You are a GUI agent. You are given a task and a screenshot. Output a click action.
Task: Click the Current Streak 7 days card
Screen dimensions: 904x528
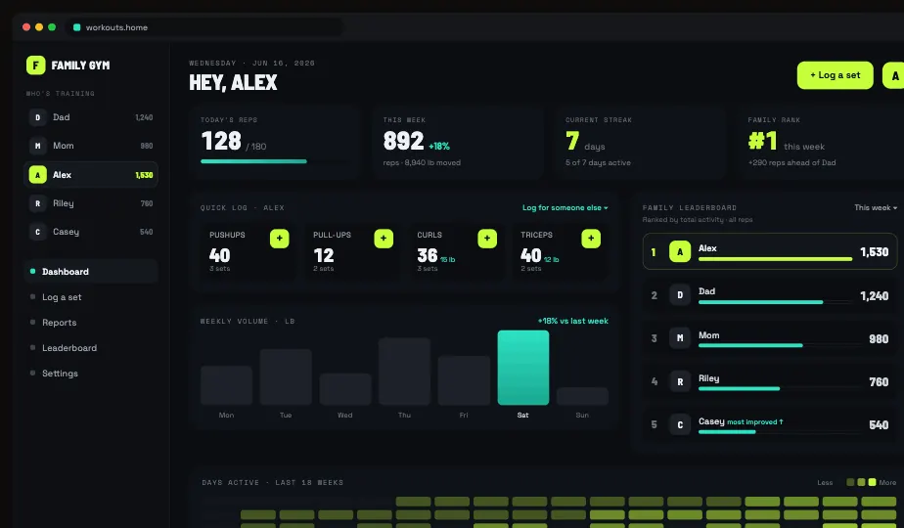pos(640,142)
